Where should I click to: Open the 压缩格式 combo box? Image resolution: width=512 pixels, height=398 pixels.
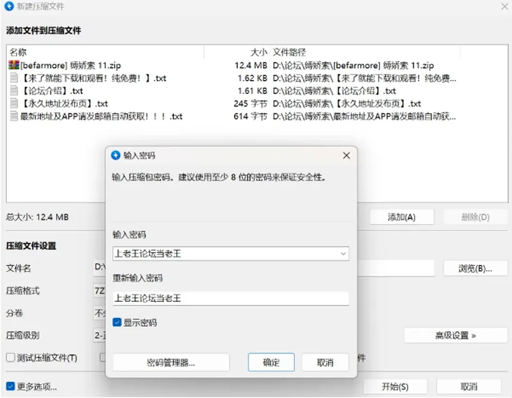click(100, 290)
